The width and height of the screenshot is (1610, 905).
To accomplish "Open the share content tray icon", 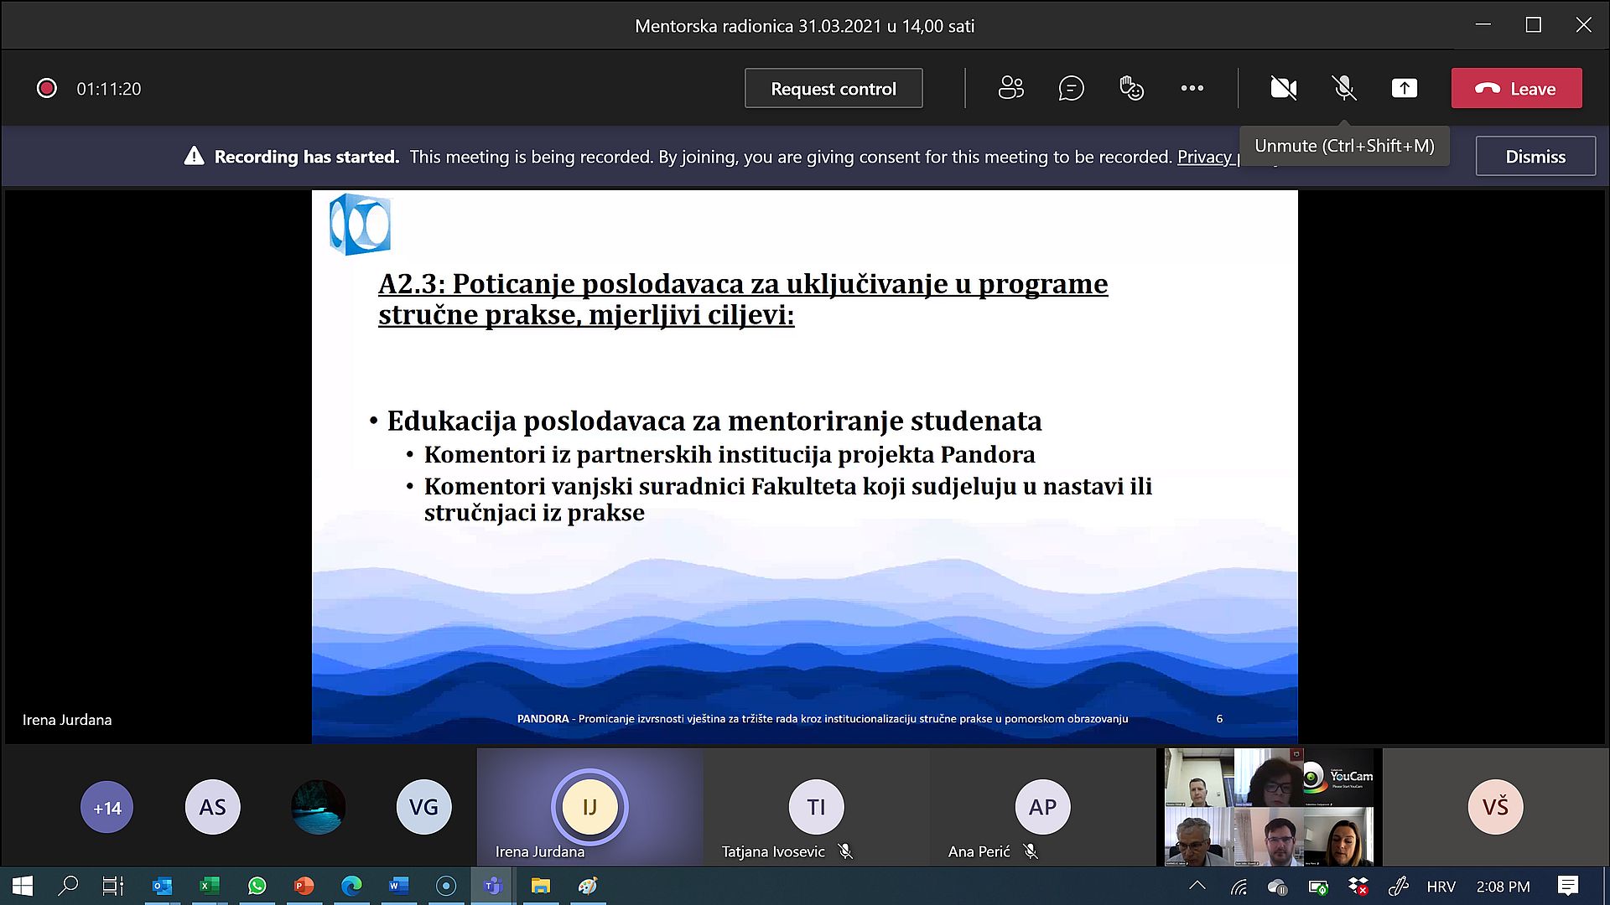I will point(1405,88).
